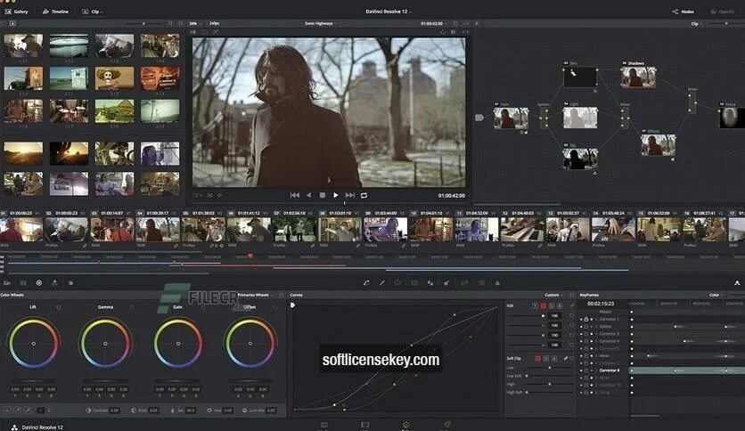Jump to the first frame
This screenshot has width=745, height=431.
[295, 195]
